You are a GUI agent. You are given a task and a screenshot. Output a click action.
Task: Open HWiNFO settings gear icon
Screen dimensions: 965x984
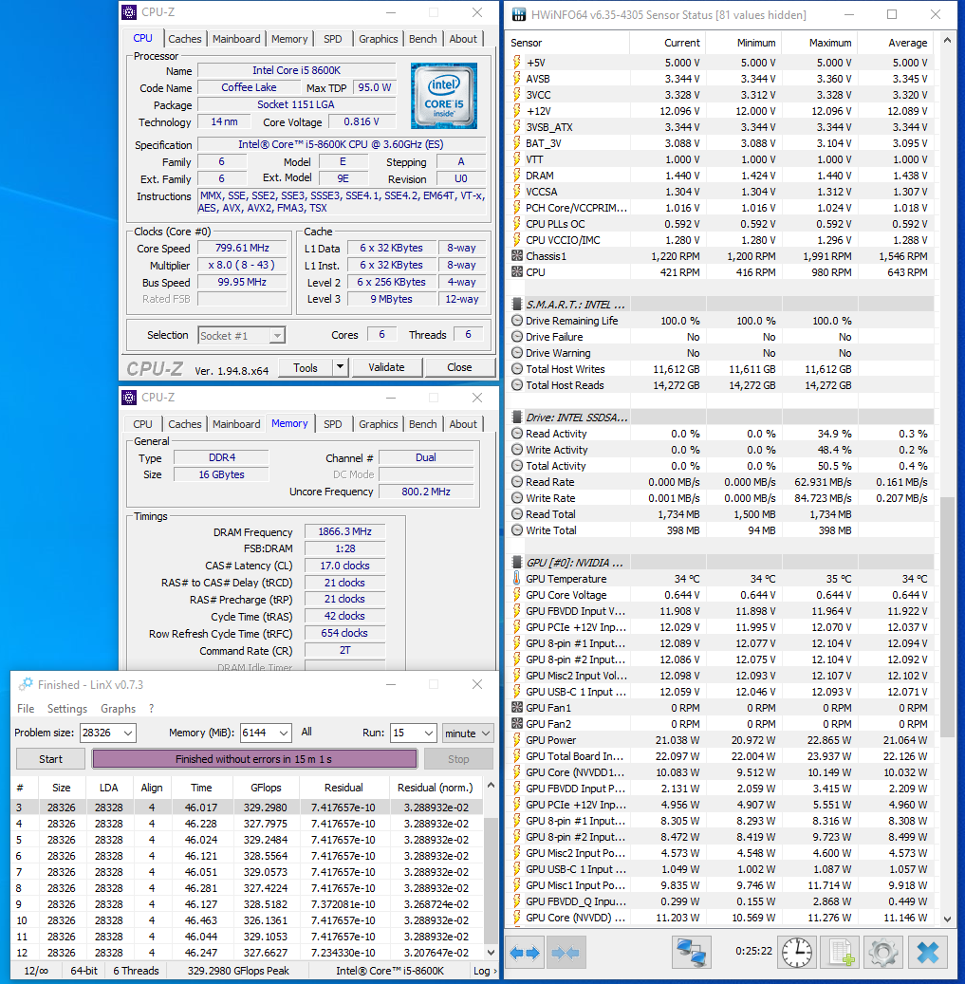[x=882, y=952]
